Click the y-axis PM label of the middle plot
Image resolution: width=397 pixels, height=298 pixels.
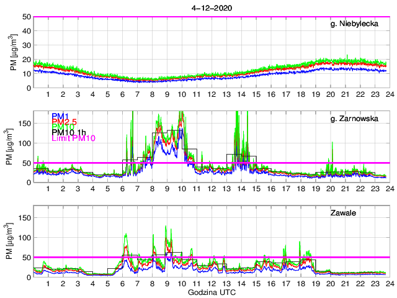13,147
